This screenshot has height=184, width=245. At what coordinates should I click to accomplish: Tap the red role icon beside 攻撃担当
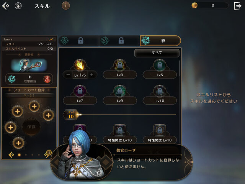click(47, 79)
